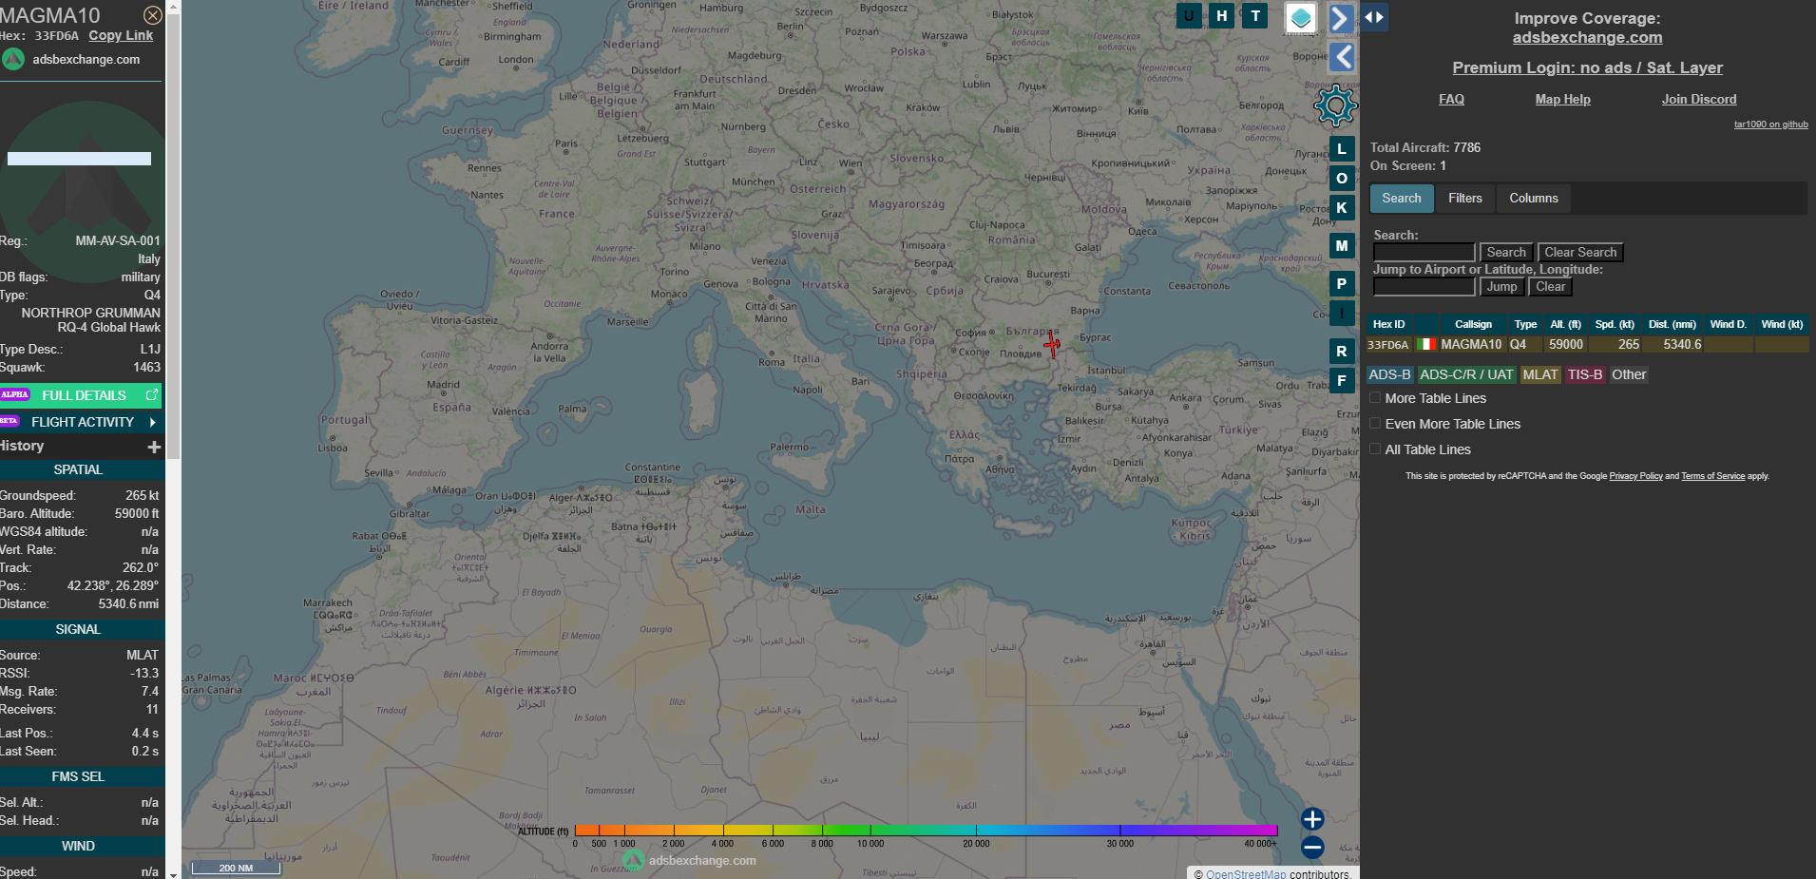Viewport: 1816px width, 879px height.
Task: Enable the More Table Lines checkbox
Action: (x=1375, y=397)
